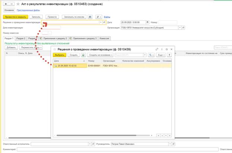The width and height of the screenshot is (232, 153).
Task: Expand the Ответственный исполнитель dropdown arrow
Action: (90, 144)
